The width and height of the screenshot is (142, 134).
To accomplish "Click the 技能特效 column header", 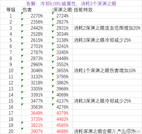I will pyautogui.click(x=107, y=10).
